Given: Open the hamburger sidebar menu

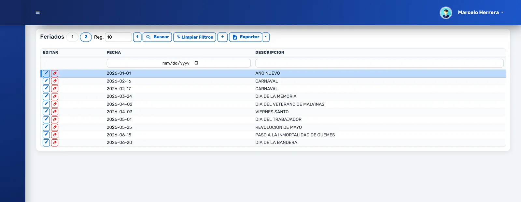Looking at the screenshot, I should [37, 12].
